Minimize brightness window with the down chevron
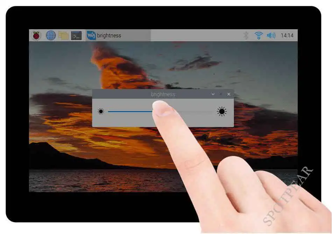This screenshot has height=234, width=332. click(213, 94)
